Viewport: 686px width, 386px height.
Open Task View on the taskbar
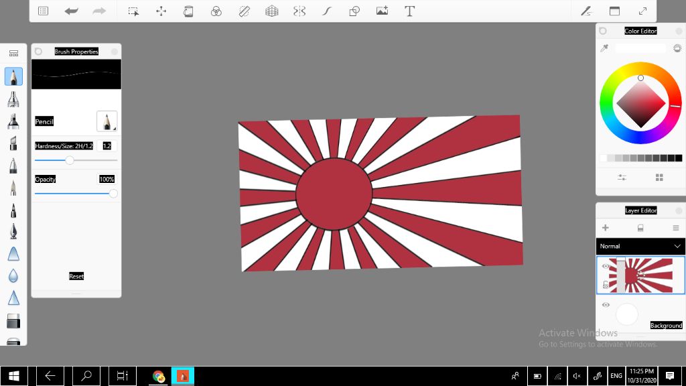[123, 375]
